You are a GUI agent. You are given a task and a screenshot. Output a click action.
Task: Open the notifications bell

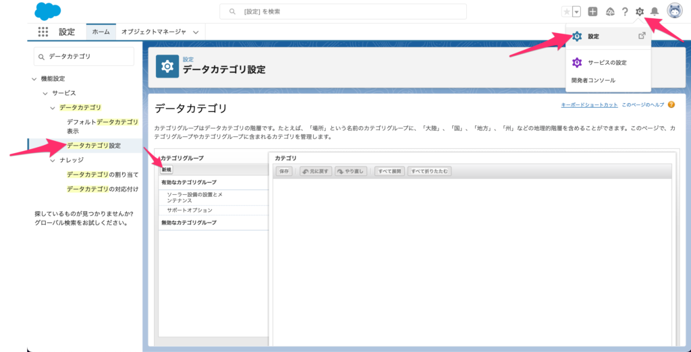[655, 12]
